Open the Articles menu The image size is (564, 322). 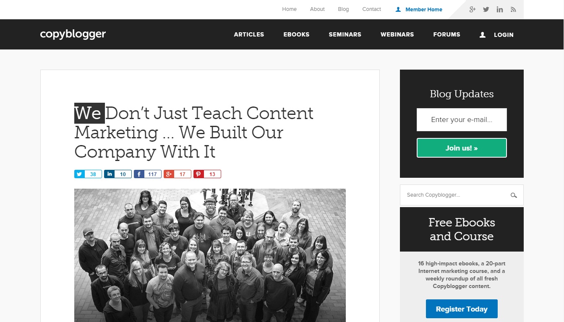[249, 34]
